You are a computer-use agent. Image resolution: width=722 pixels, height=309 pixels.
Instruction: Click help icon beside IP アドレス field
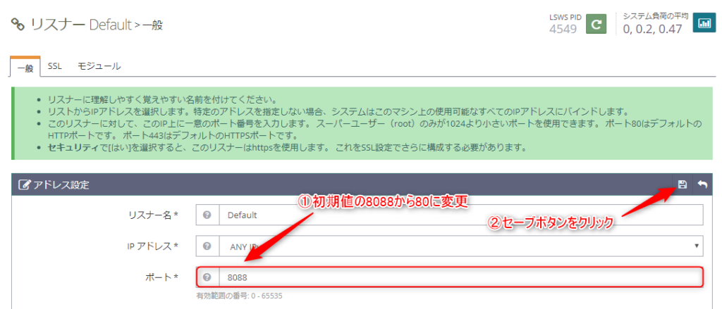207,246
